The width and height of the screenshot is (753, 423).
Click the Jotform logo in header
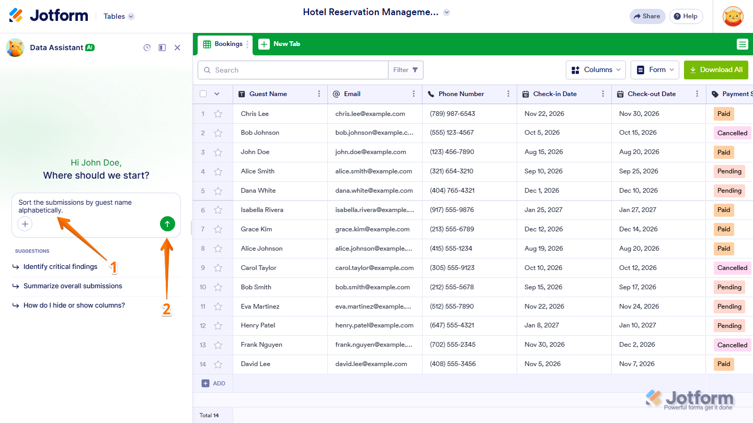(x=49, y=16)
